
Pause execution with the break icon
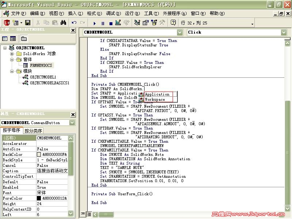[103, 23]
